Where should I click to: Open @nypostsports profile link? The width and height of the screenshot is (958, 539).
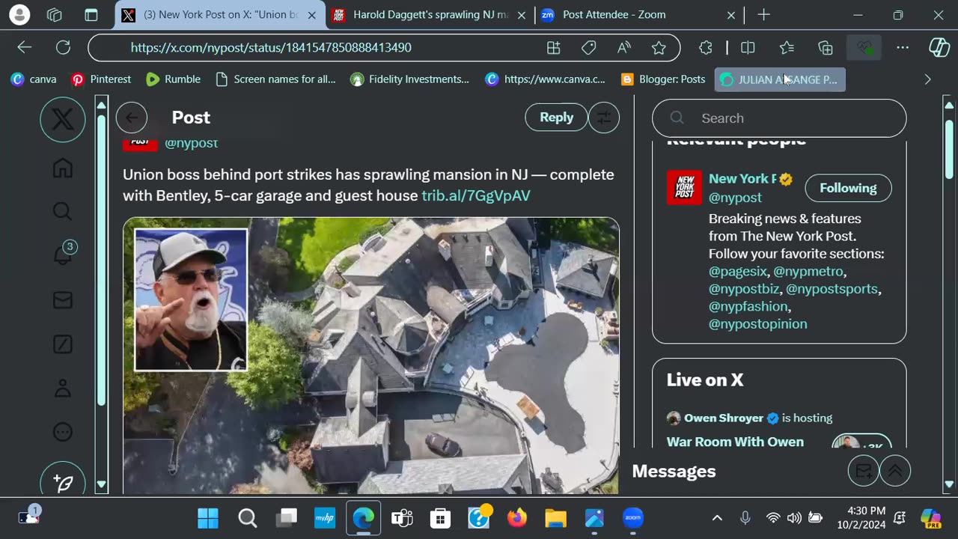(x=832, y=288)
